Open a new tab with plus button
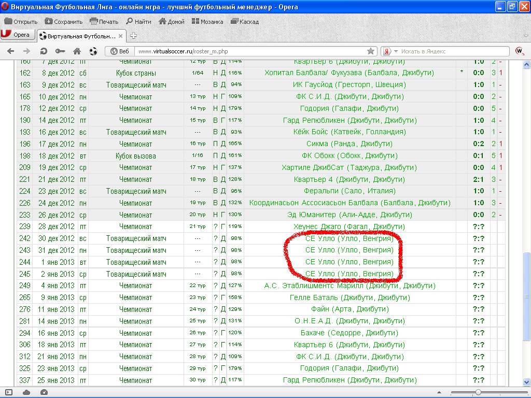This screenshot has height=398, width=531. (133, 36)
